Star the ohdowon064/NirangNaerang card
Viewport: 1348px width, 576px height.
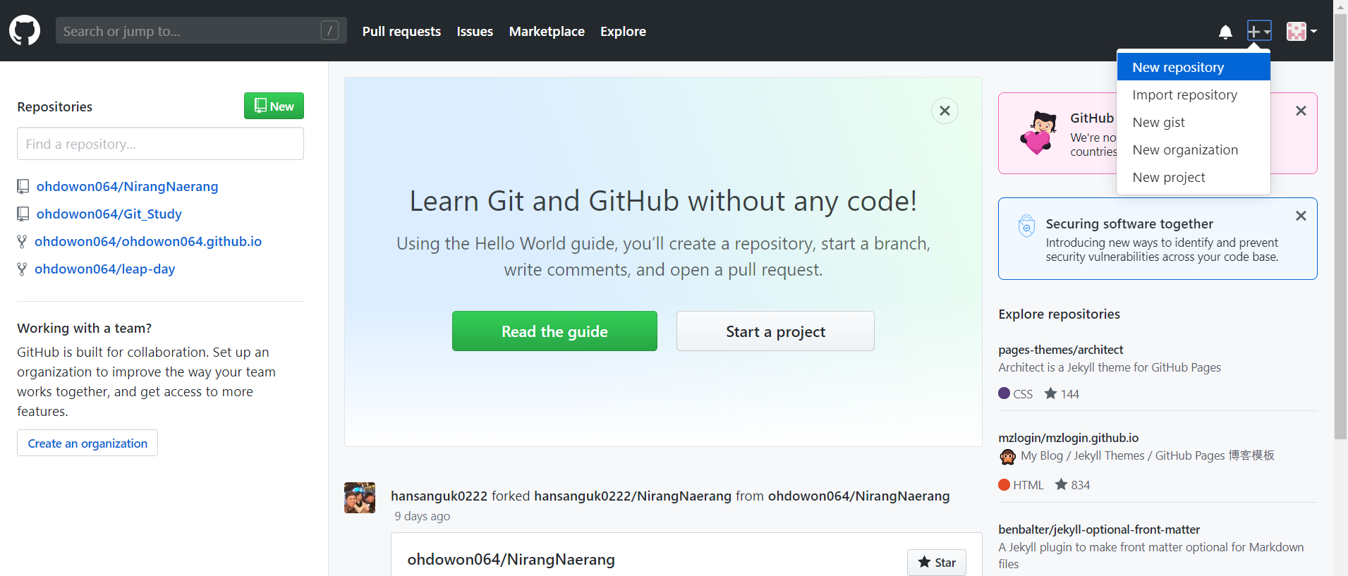coord(936,562)
